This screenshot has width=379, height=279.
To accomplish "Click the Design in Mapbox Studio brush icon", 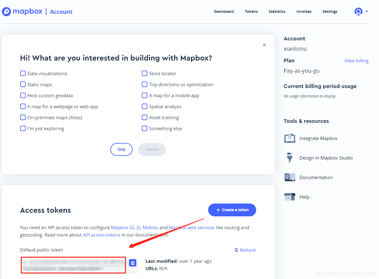I will [x=289, y=158].
